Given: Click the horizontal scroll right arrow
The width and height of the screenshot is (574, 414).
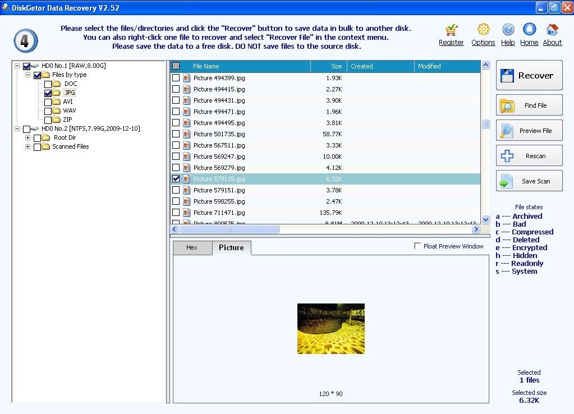Looking at the screenshot, I should coord(476,229).
